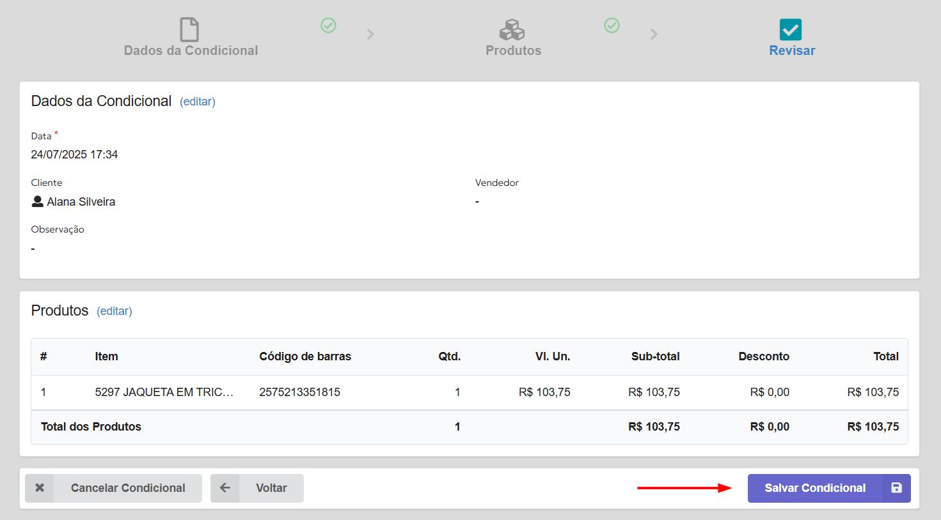Switch to the Produtos step label
Image resolution: width=941 pixels, height=520 pixels.
(x=513, y=50)
